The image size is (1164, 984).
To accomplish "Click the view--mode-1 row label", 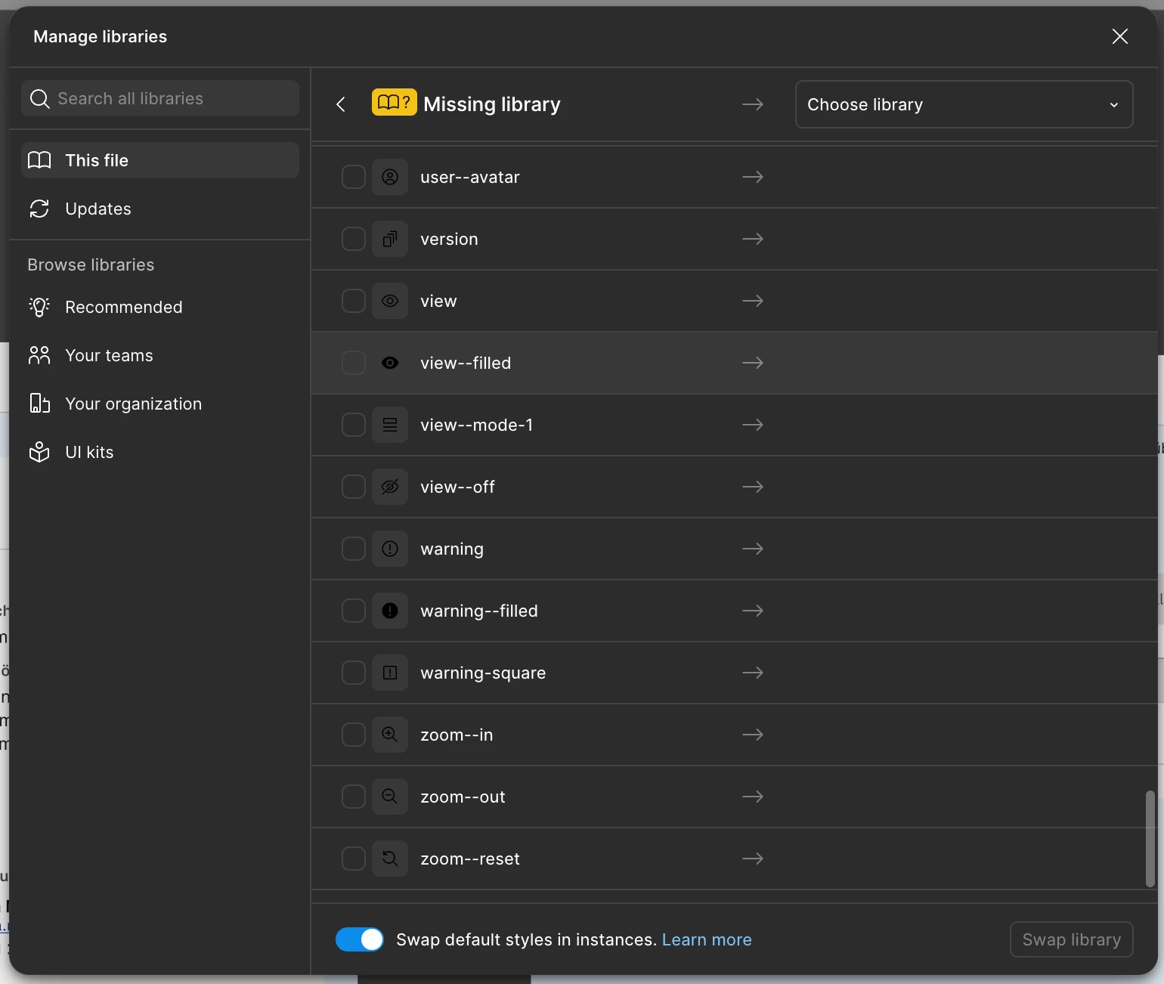I will point(477,425).
